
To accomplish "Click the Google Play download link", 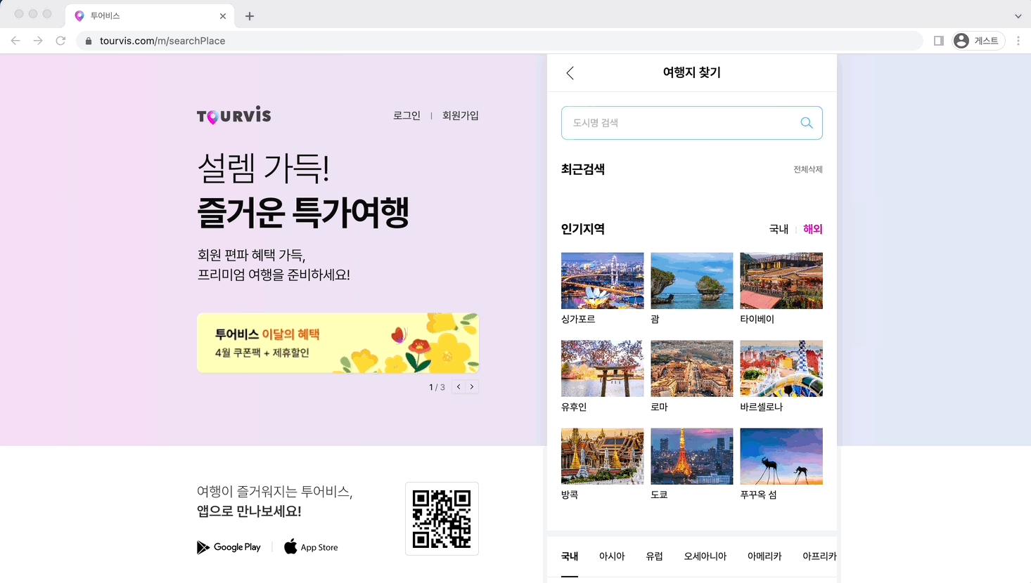I will coord(229,547).
